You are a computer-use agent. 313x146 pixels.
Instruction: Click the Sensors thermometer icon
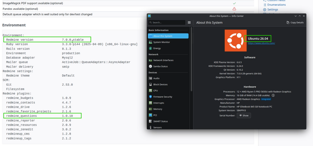(x=151, y=127)
